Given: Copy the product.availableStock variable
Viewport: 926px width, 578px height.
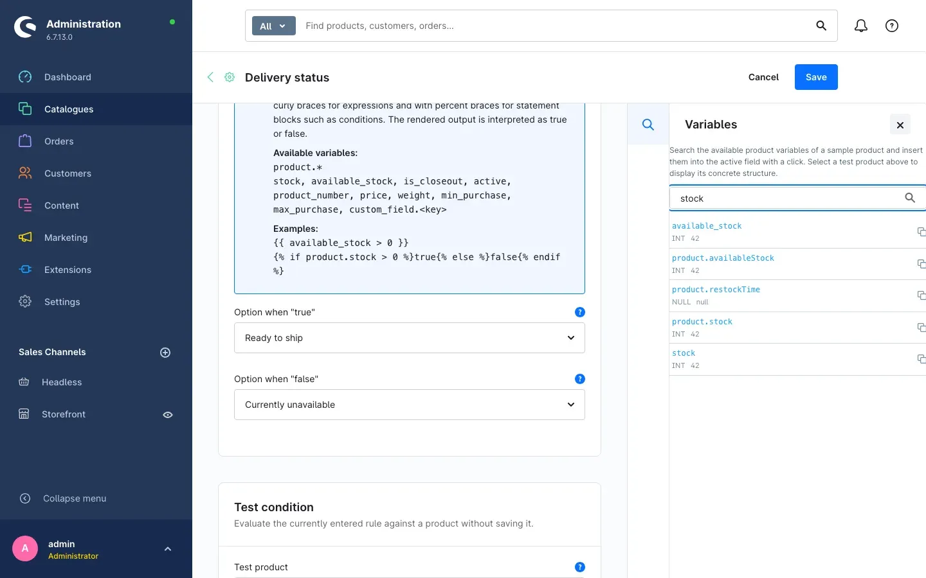Looking at the screenshot, I should tap(921, 264).
